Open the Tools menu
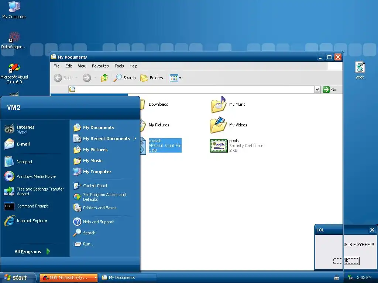This screenshot has height=283, width=378. pos(119,66)
